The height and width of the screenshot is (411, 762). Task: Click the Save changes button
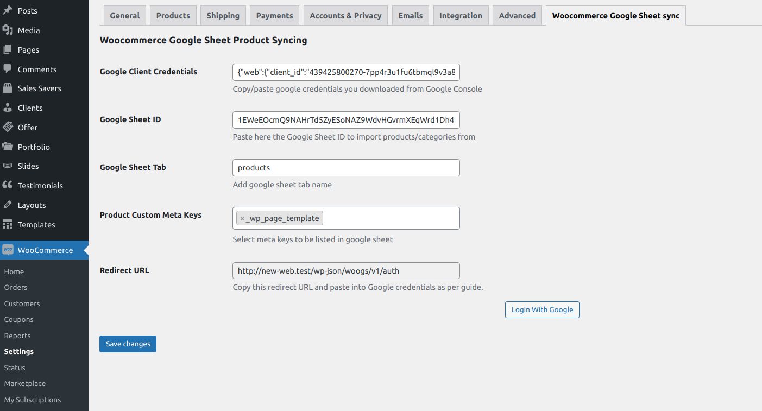pyautogui.click(x=128, y=344)
